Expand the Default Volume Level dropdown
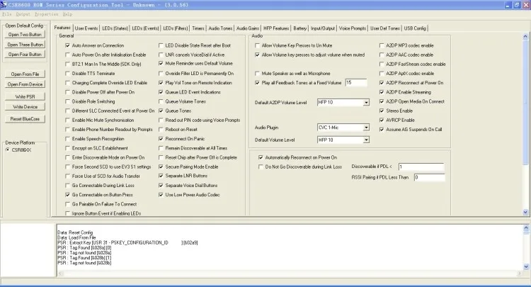 (366, 140)
